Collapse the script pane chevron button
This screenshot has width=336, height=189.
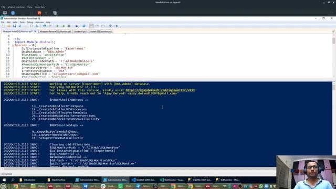click(x=333, y=31)
